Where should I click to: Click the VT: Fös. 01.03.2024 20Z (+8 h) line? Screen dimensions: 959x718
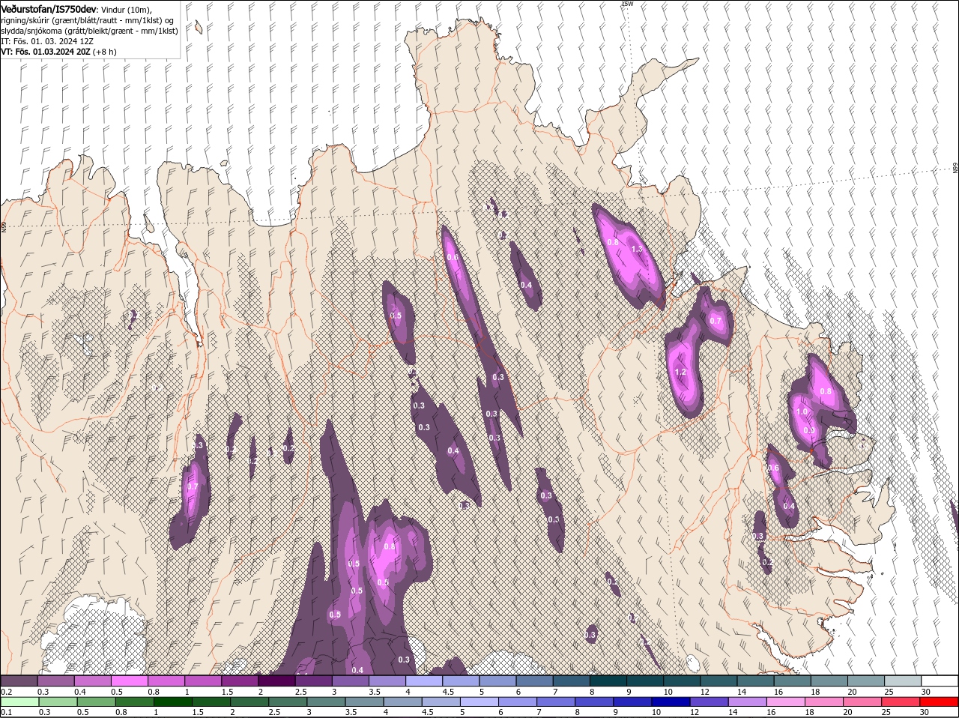pyautogui.click(x=58, y=52)
